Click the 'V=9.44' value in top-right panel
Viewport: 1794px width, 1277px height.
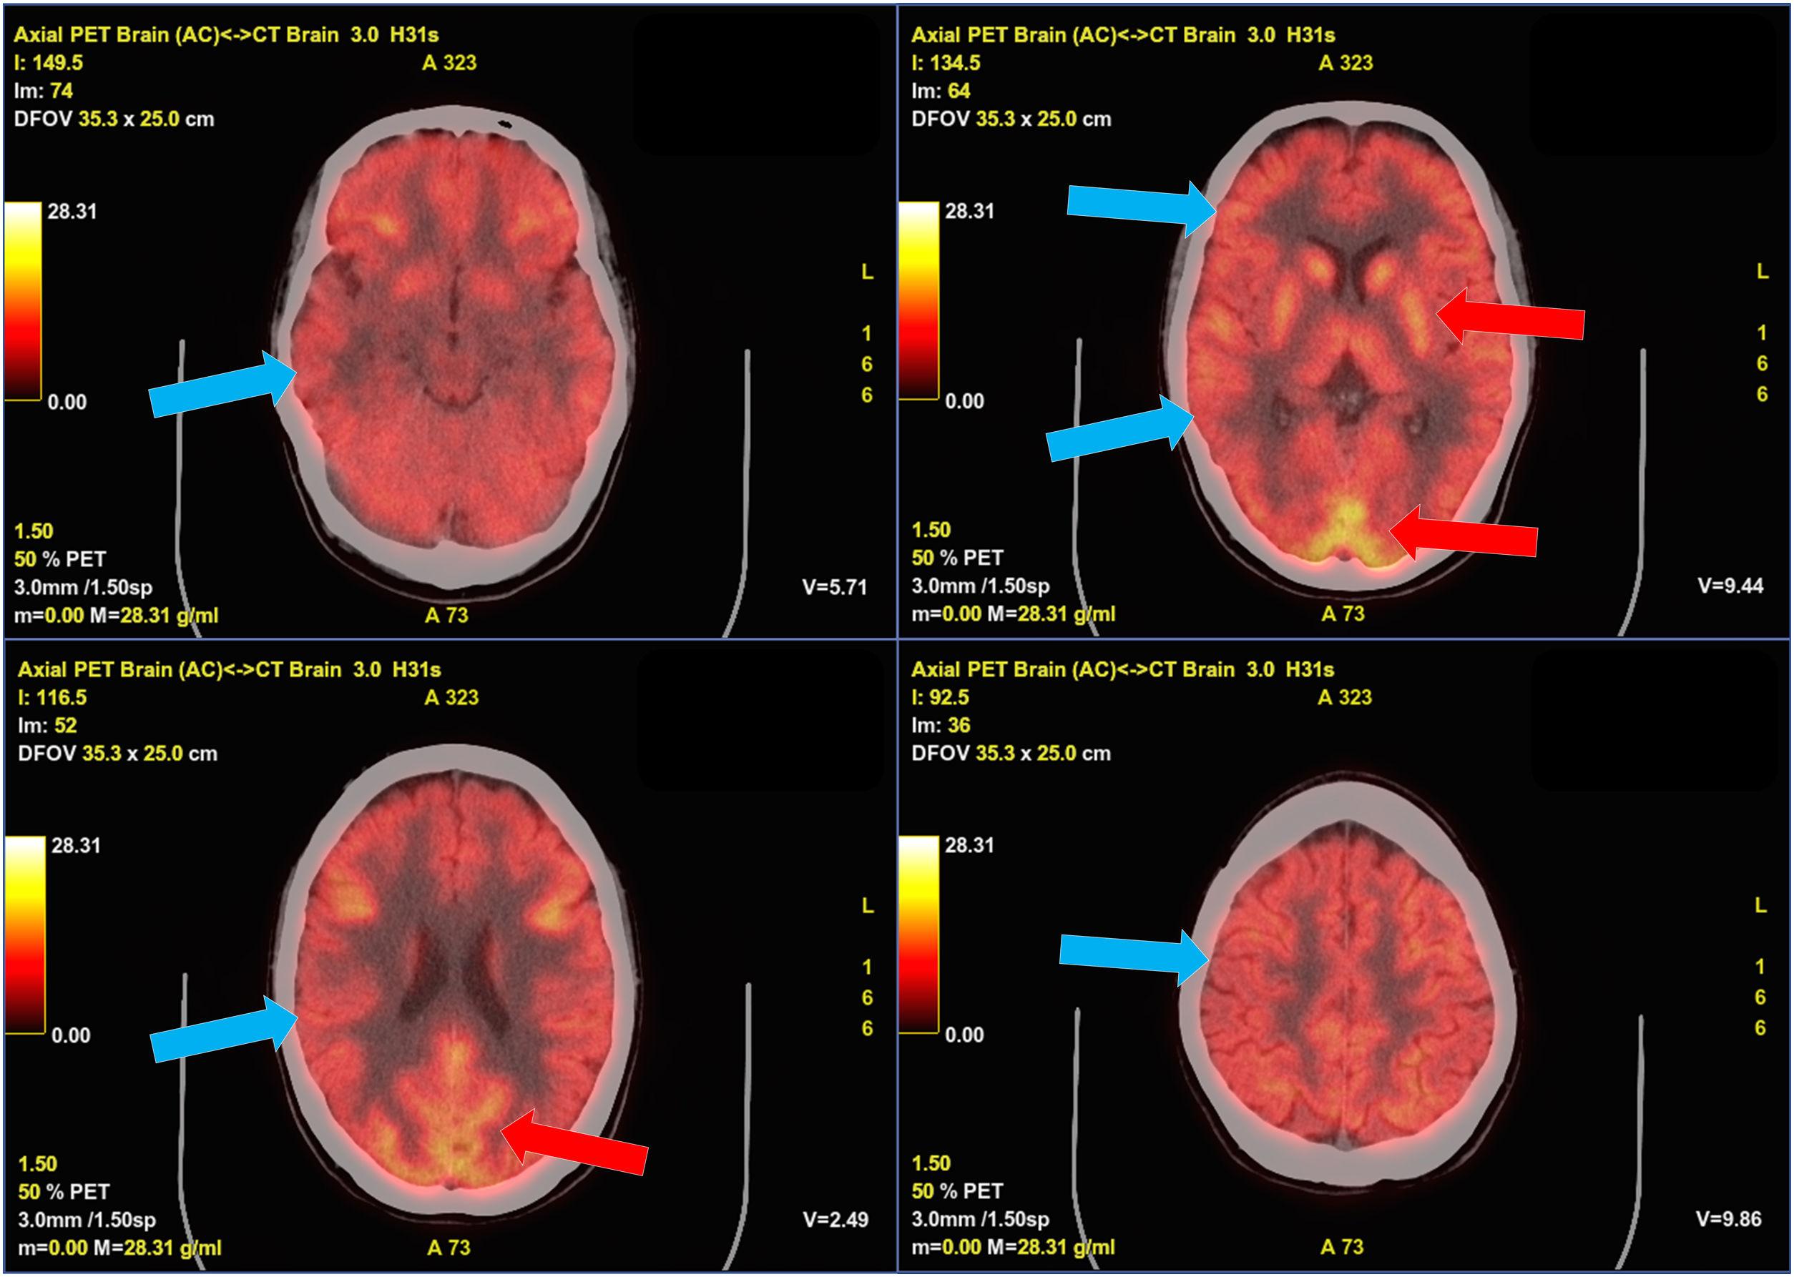coord(1730,586)
